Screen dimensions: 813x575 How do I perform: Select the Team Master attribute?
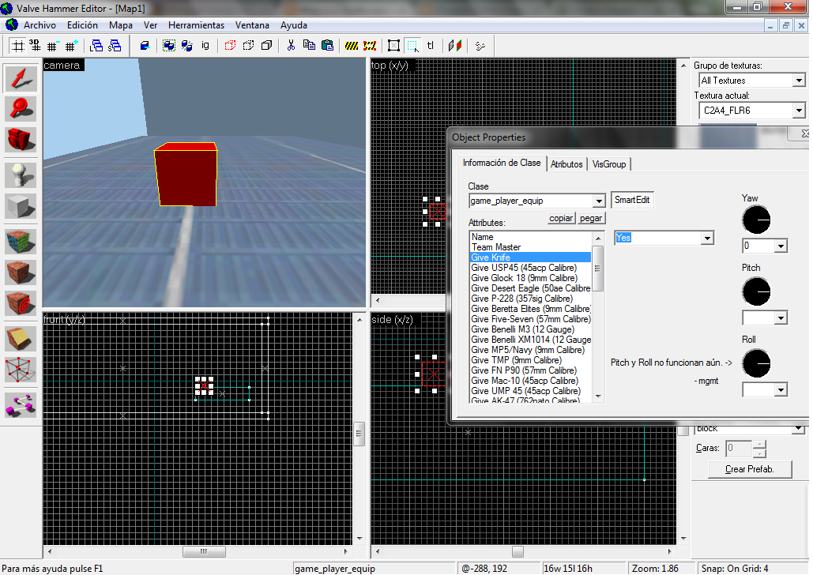click(530, 247)
